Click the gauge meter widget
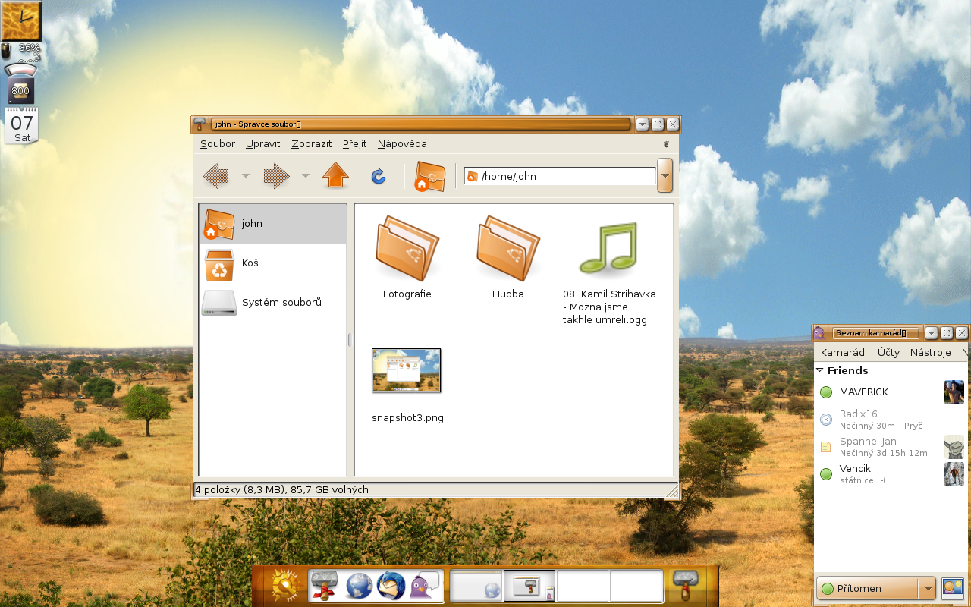Viewport: 971px width, 607px height. pos(20,69)
